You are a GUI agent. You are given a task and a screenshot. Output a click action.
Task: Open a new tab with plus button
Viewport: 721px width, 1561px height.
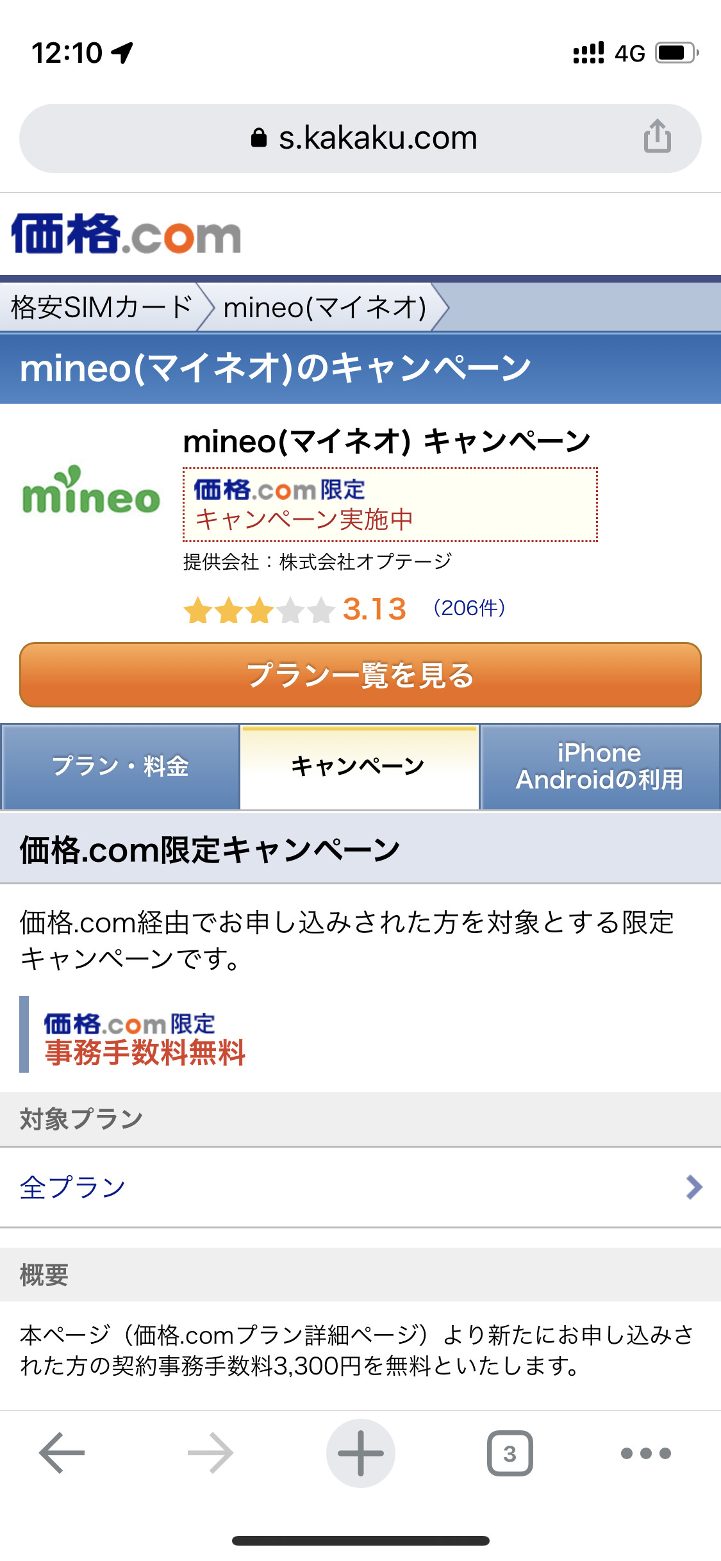point(360,1453)
